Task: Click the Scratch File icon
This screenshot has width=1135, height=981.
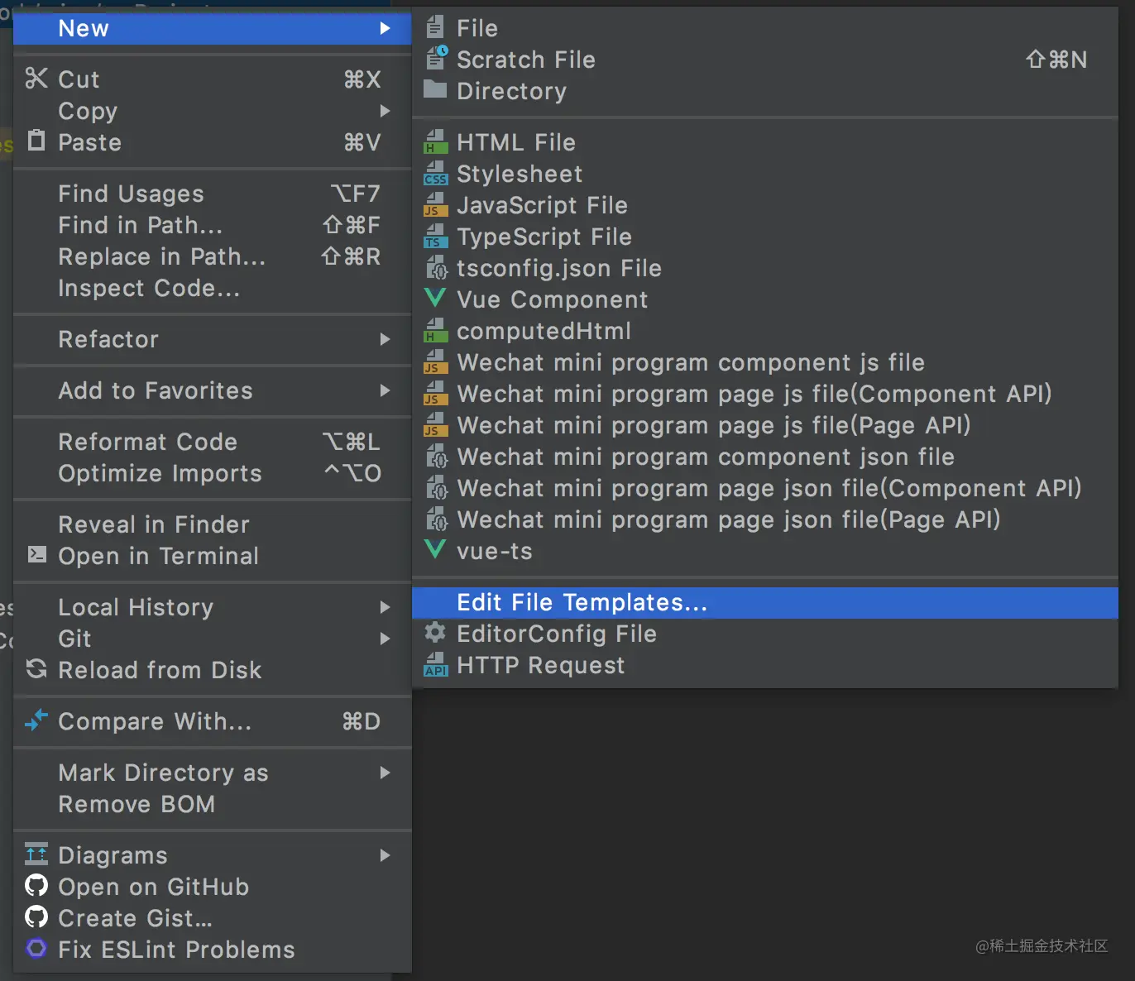Action: coord(436,59)
